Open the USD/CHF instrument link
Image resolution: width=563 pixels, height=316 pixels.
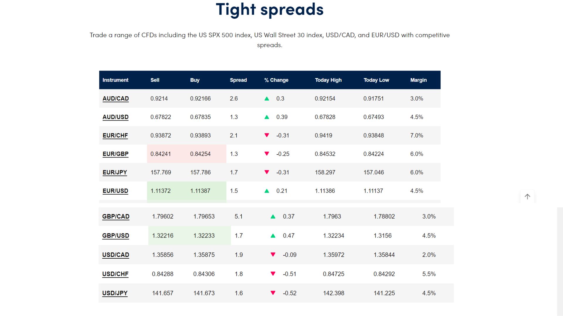click(115, 274)
